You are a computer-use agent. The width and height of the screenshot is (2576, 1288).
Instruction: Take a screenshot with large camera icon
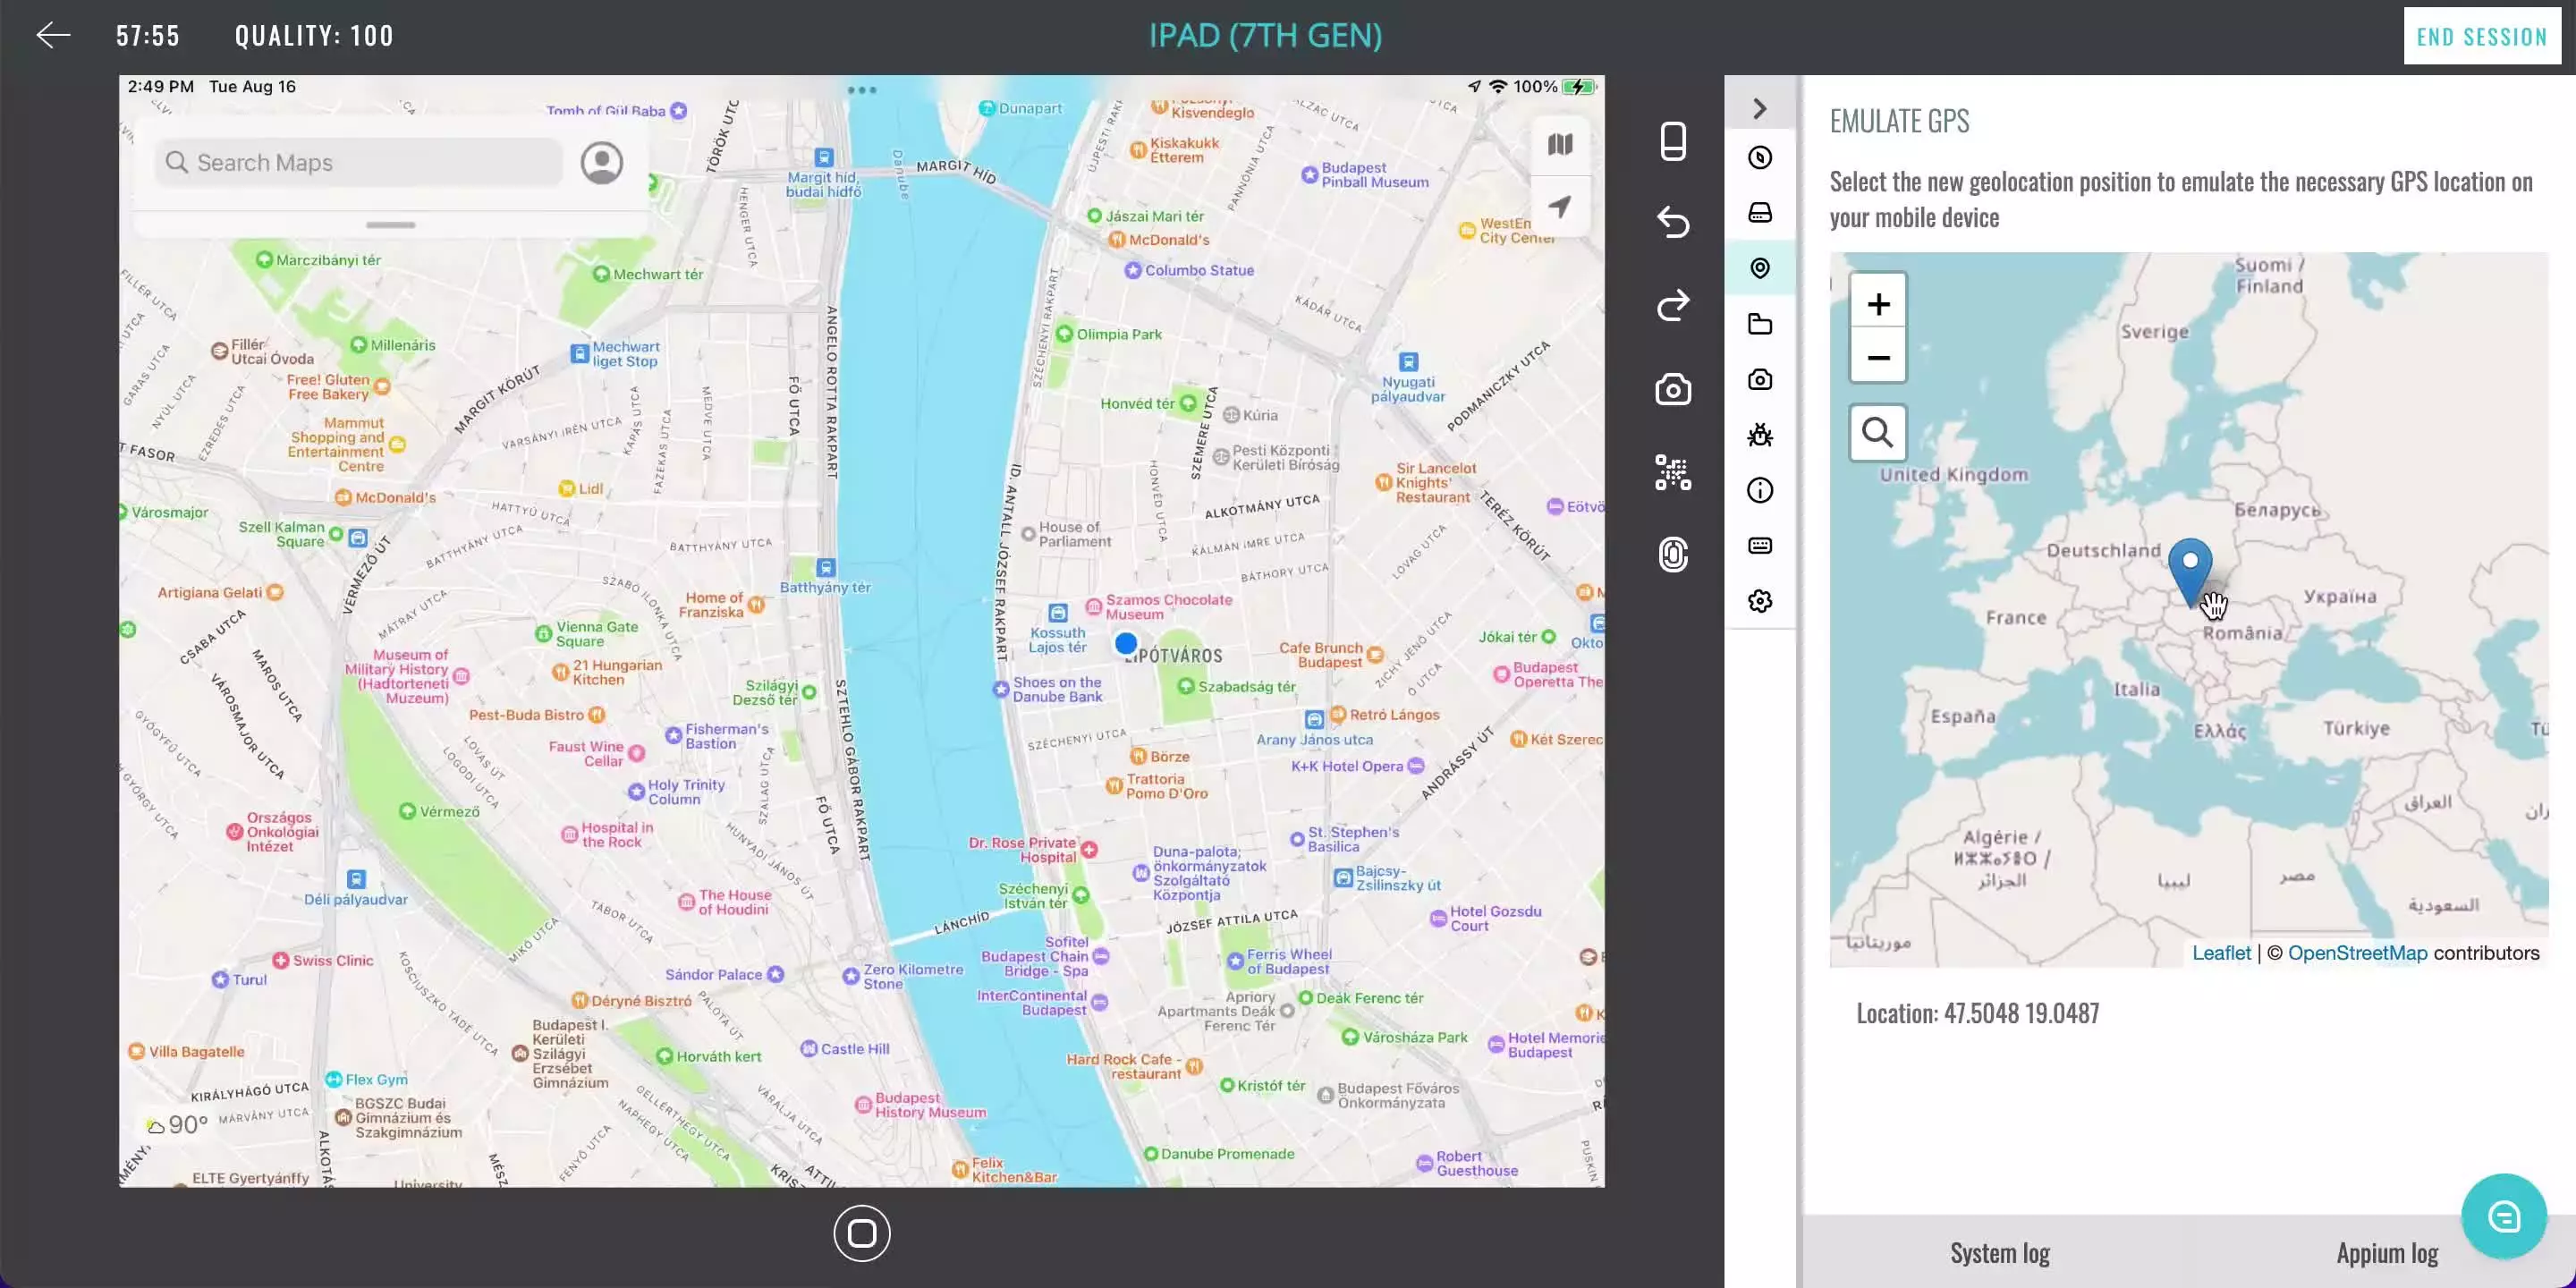1673,389
